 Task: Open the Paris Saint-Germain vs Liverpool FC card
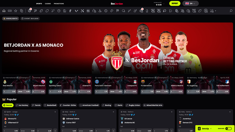point(116,85)
